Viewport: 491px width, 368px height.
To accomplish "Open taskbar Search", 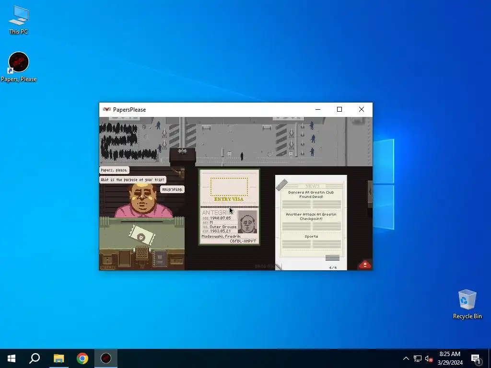I will 35,358.
